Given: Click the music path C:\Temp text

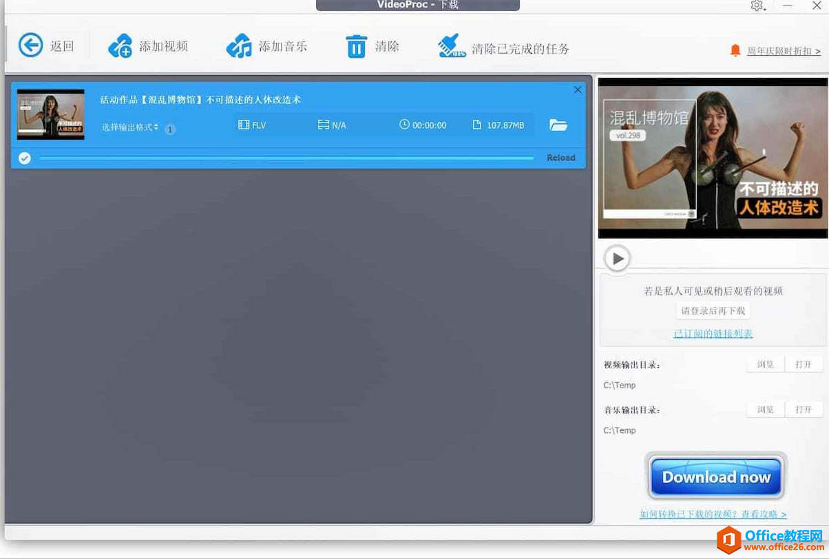Looking at the screenshot, I should tap(620, 430).
